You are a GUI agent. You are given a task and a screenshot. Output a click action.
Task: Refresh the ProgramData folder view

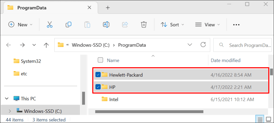click(x=203, y=45)
